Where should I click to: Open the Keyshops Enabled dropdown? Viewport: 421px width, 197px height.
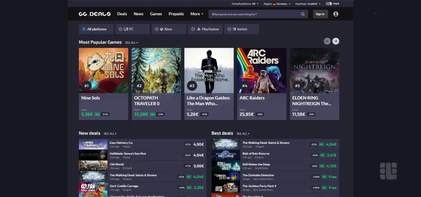[308, 4]
